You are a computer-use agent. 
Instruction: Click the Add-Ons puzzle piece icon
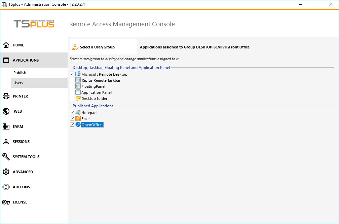click(6, 187)
